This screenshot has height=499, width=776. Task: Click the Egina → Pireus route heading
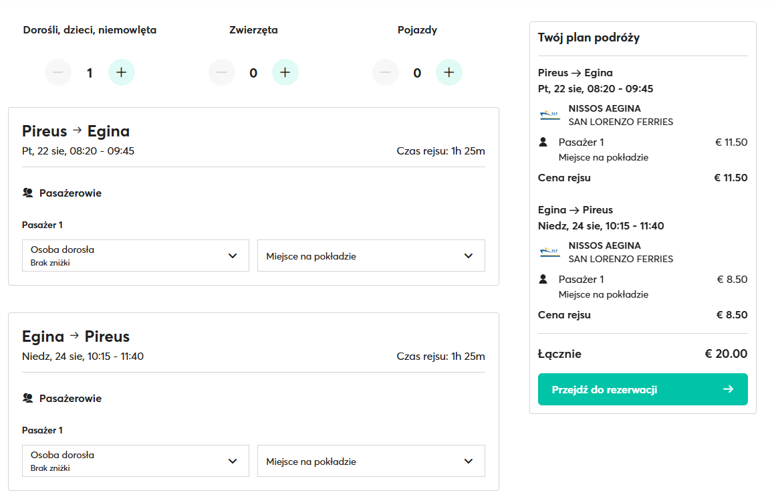[76, 336]
